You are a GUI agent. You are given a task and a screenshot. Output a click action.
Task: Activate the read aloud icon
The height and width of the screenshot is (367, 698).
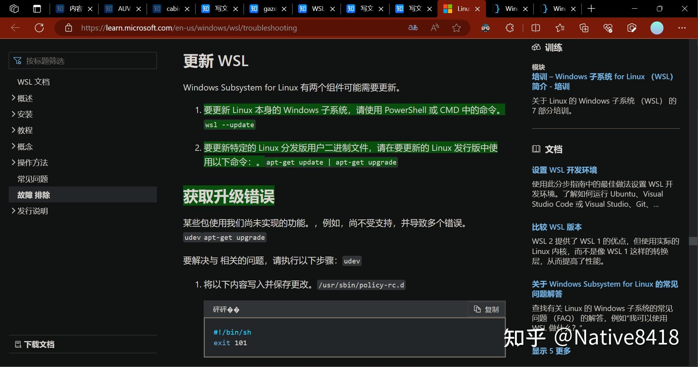pyautogui.click(x=434, y=28)
